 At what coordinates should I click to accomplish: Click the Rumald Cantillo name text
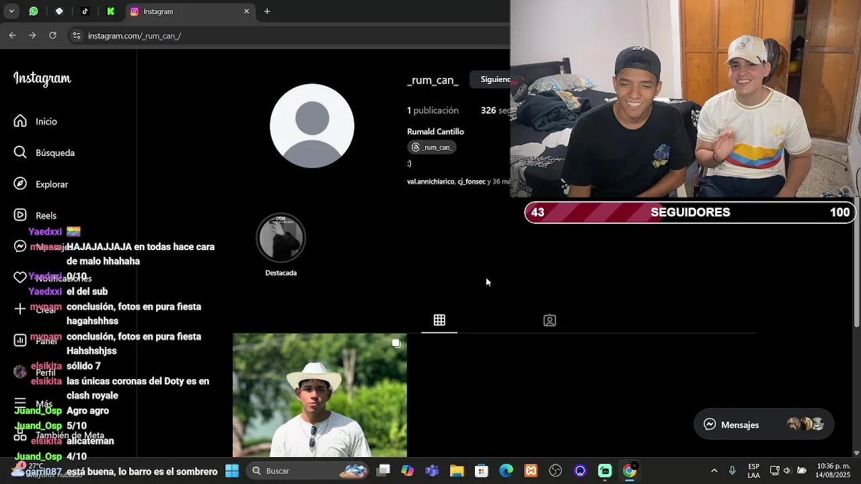(435, 132)
